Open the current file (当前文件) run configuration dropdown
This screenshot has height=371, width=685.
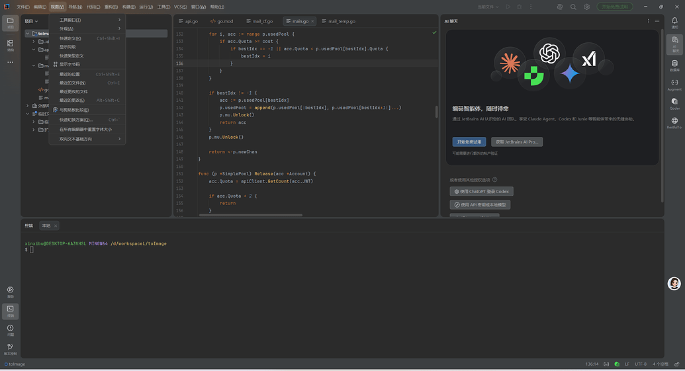488,7
